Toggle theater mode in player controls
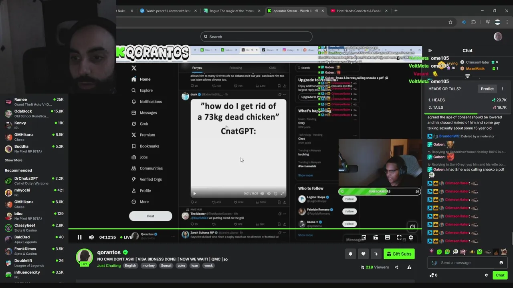The image size is (513, 288). (x=387, y=238)
